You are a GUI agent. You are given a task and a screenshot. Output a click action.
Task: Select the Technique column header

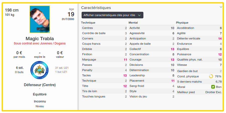click(x=88, y=23)
